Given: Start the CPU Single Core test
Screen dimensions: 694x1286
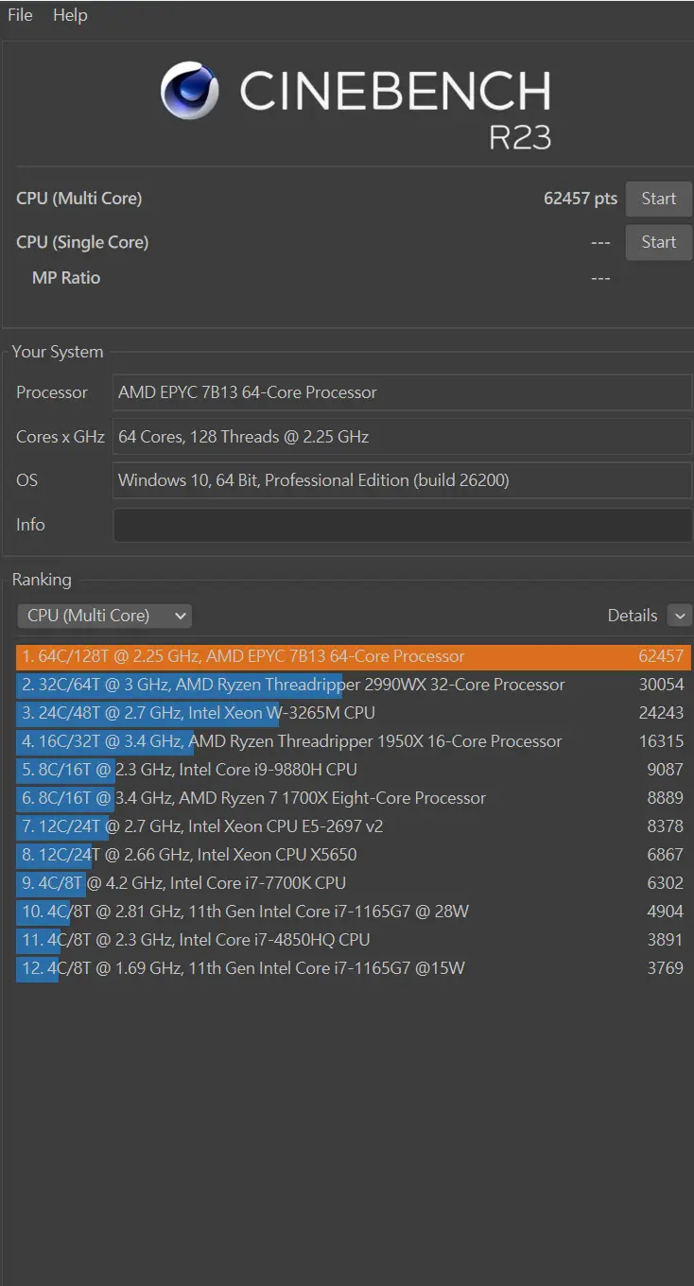Looking at the screenshot, I should [658, 242].
